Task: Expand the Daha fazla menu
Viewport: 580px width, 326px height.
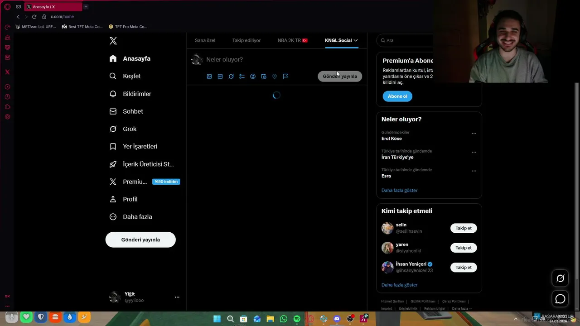Action: (130, 217)
